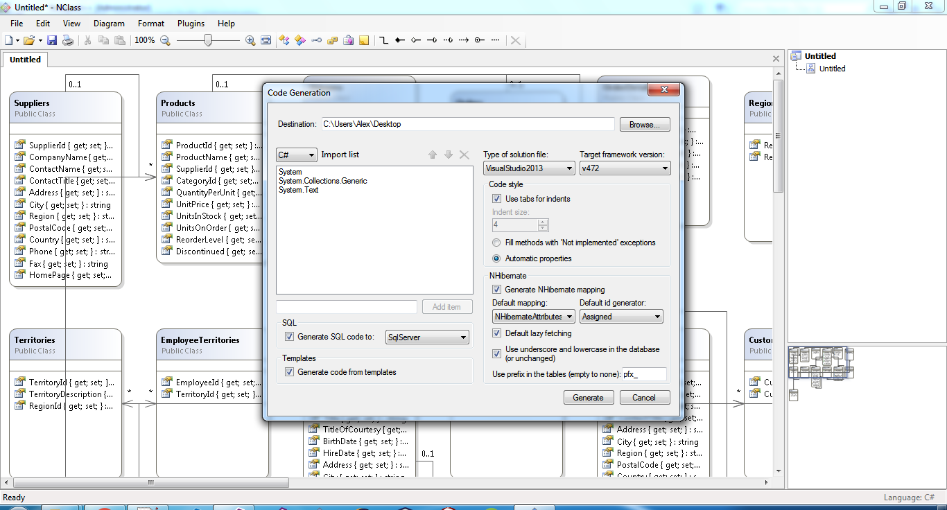Toggle Use tabs for indents checkbox
The width and height of the screenshot is (947, 510).
[x=496, y=199]
